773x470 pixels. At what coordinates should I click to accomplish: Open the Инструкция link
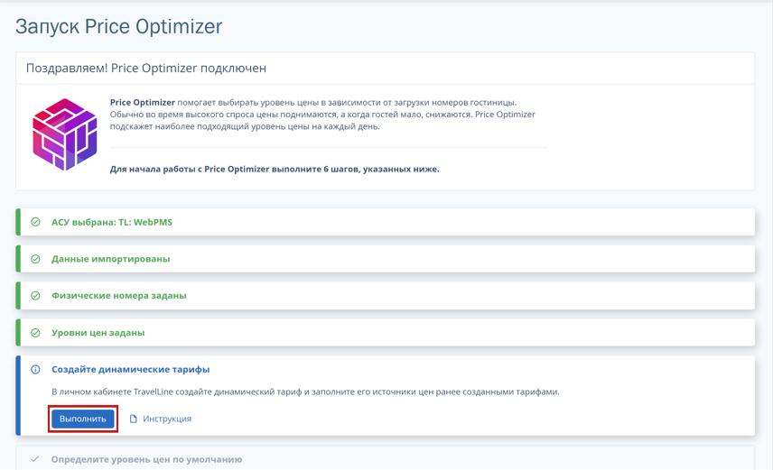167,419
